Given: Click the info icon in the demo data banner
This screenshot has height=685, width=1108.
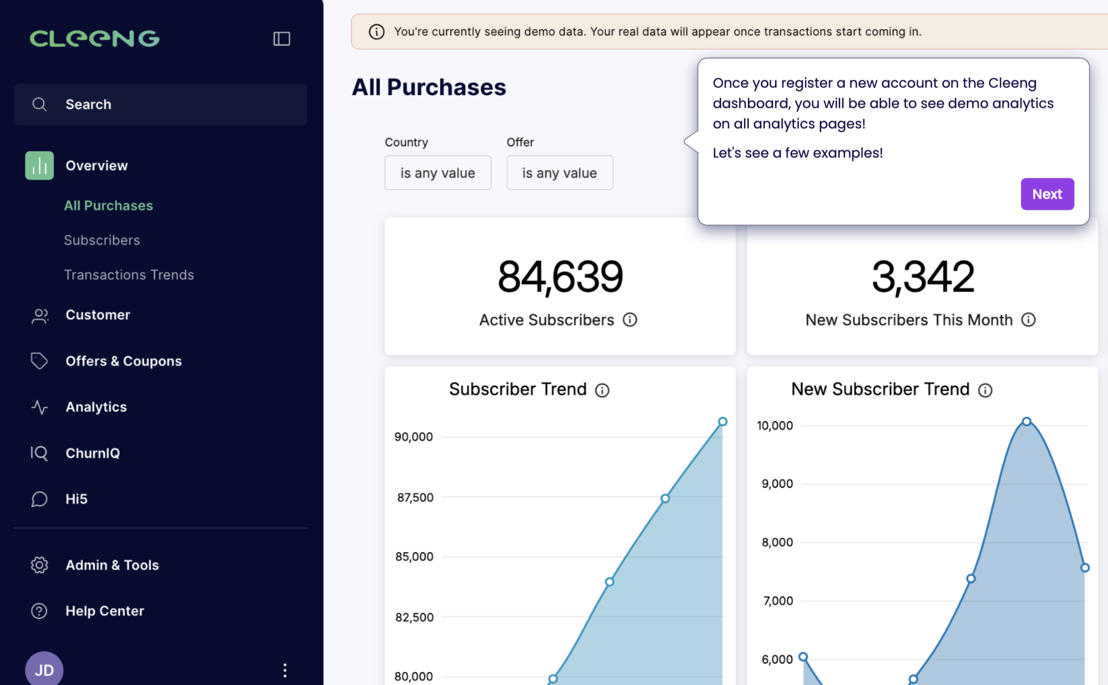Looking at the screenshot, I should [377, 32].
